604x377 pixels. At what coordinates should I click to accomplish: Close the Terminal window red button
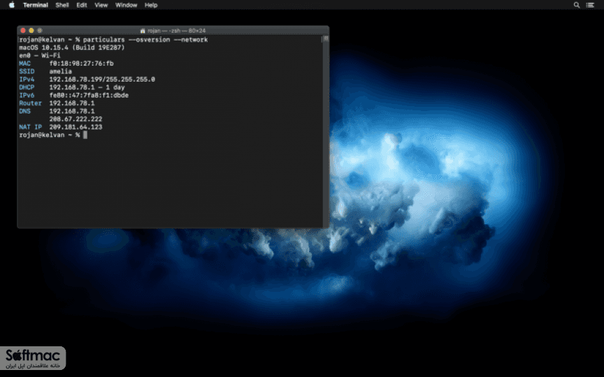click(23, 31)
